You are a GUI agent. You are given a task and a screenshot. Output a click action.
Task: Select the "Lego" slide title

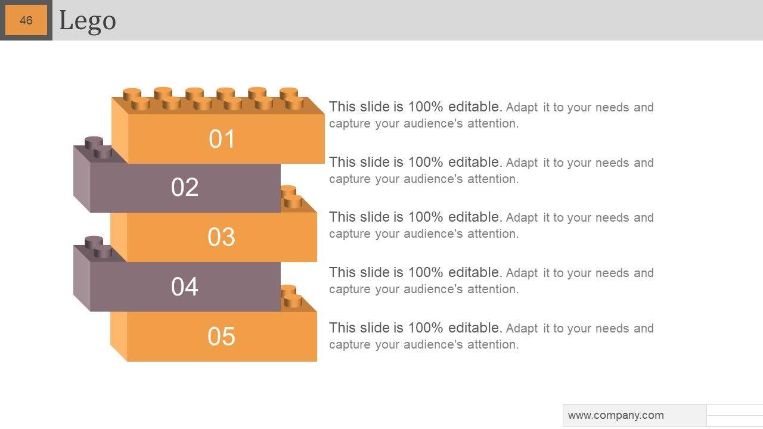click(x=88, y=21)
